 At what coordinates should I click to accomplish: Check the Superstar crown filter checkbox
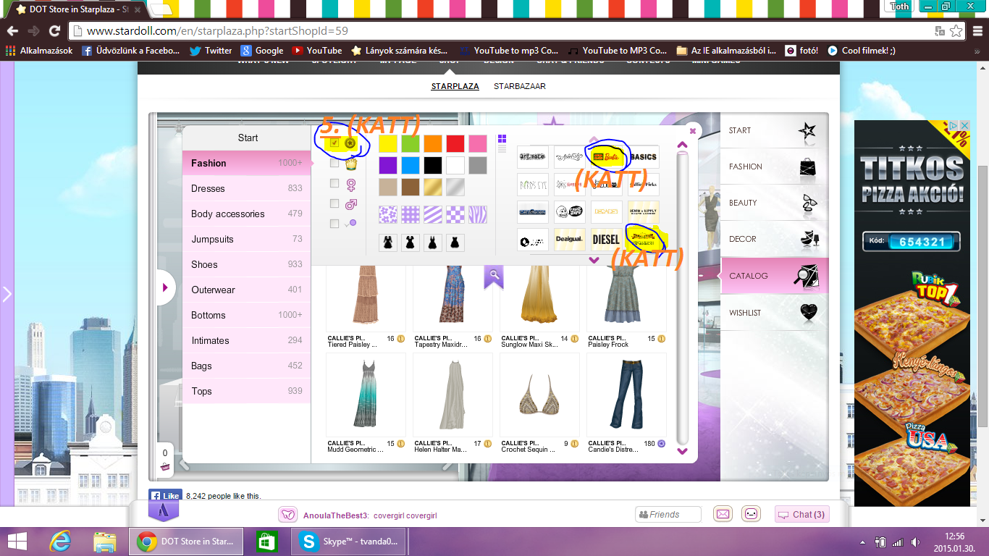(334, 164)
